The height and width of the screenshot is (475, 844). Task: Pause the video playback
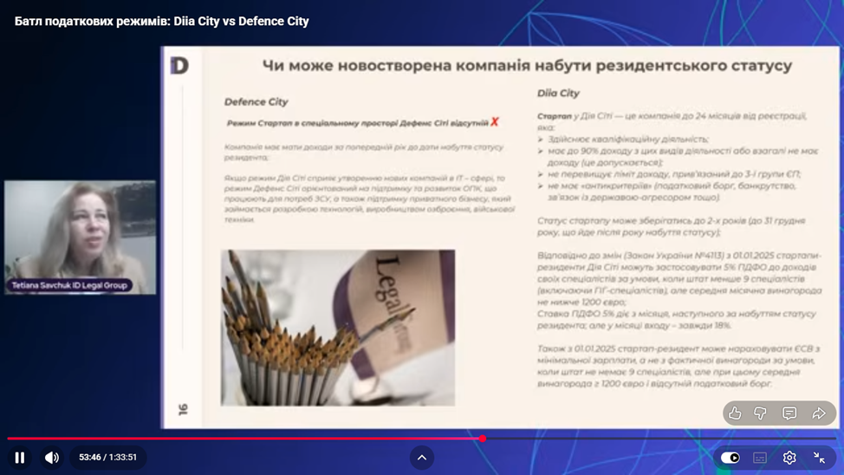(x=20, y=458)
